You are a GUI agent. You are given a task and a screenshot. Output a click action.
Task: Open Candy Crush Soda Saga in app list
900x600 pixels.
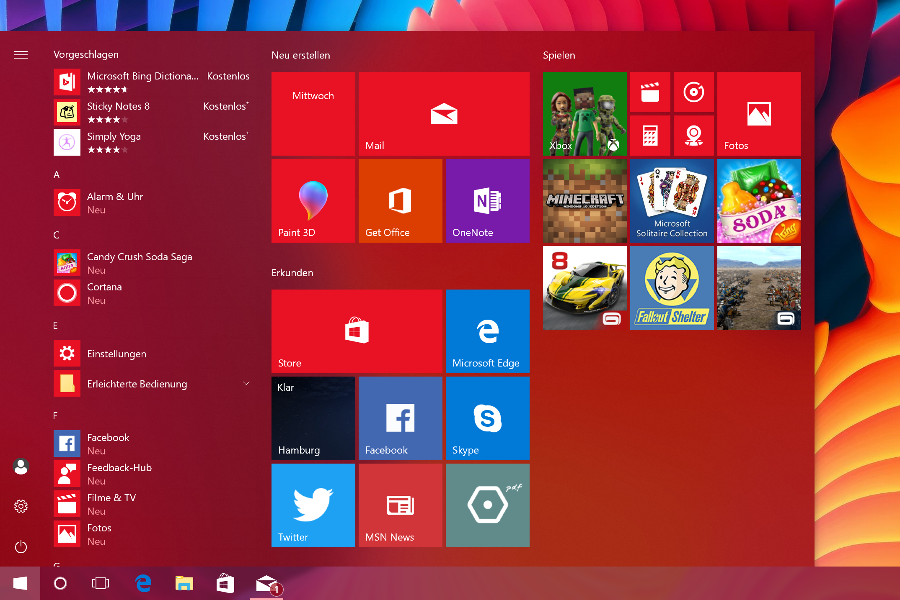tap(153, 263)
